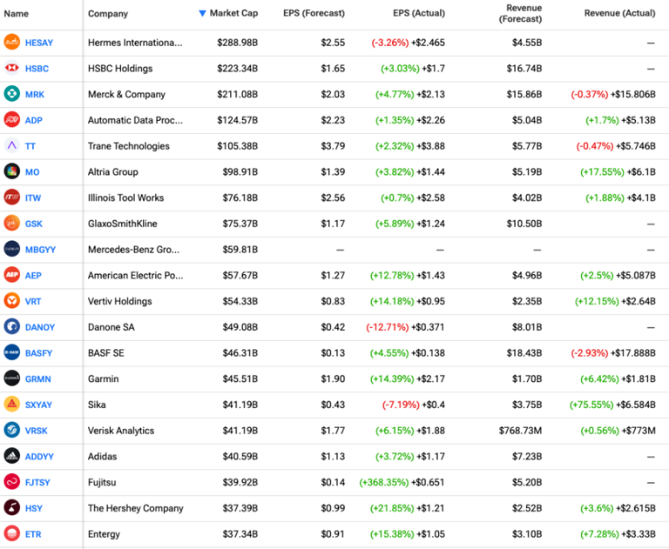The height and width of the screenshot is (549, 669).
Task: Click the GlaxoSmithKline GSK logo icon
Action: coord(12,224)
